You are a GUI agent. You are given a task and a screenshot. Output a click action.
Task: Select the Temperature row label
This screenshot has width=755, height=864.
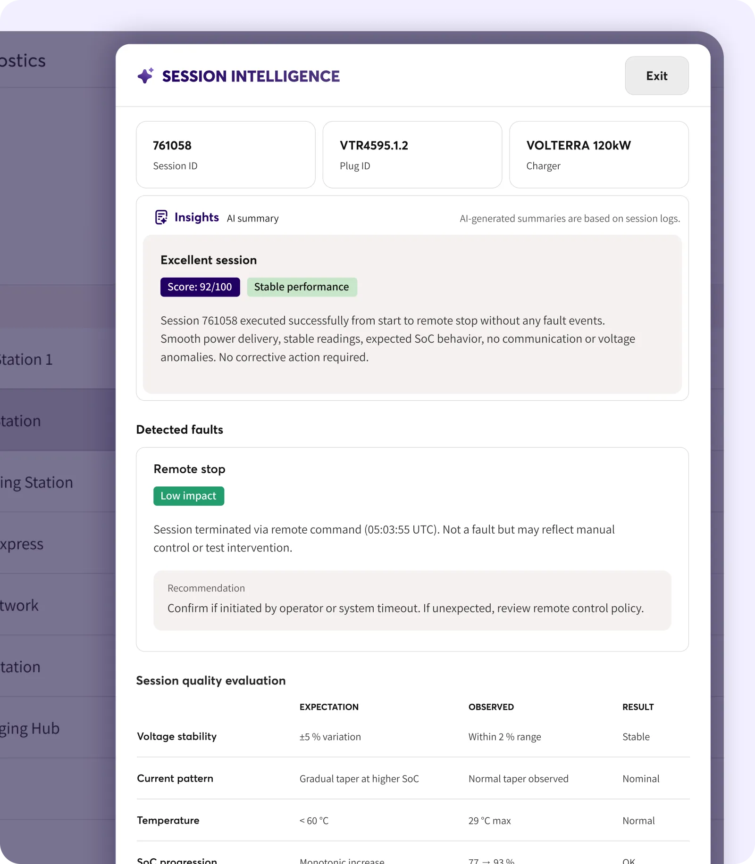click(168, 820)
